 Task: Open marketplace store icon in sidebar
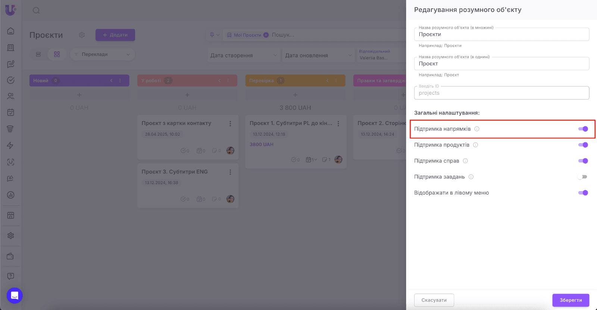coord(11,215)
